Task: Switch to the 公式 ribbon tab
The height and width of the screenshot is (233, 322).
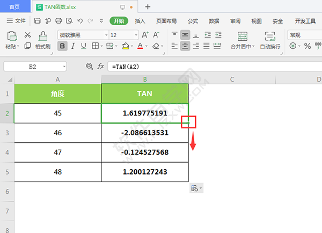Action: point(193,21)
